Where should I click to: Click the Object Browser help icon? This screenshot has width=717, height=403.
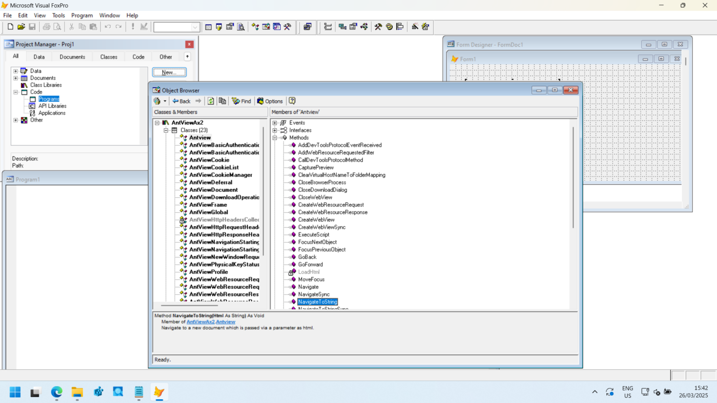click(292, 101)
